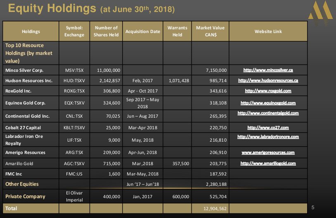Click the slide page number 5
Image resolution: width=336 pixels, height=218 pixels.
point(313,207)
